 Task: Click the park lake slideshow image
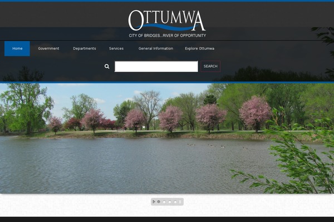click(x=167, y=138)
